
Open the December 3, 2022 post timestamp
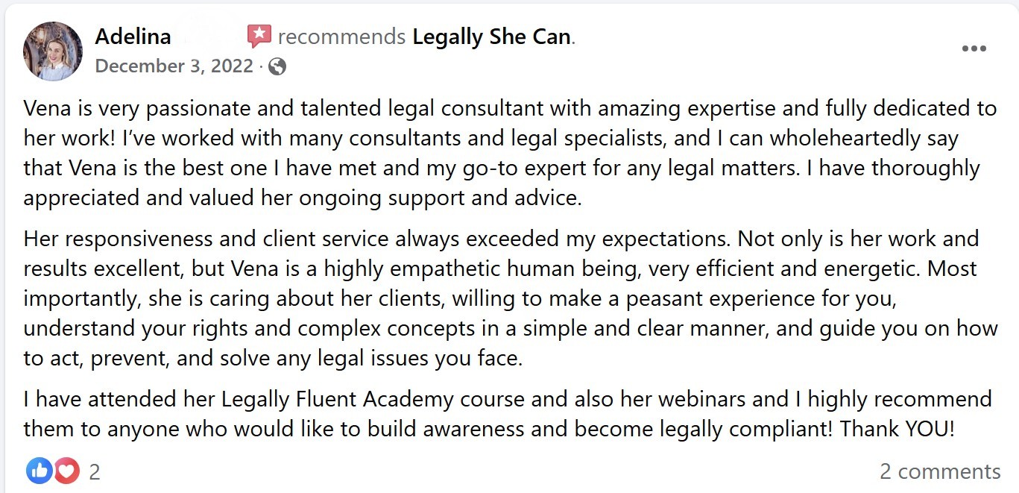[174, 66]
